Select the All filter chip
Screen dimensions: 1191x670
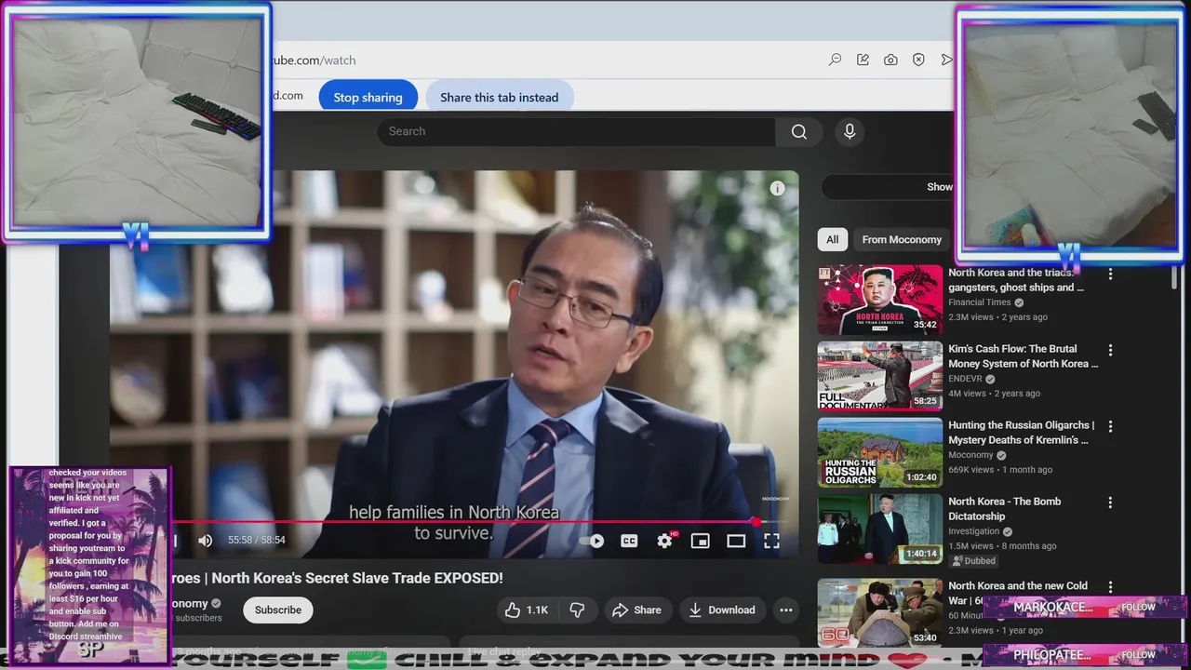pos(833,239)
